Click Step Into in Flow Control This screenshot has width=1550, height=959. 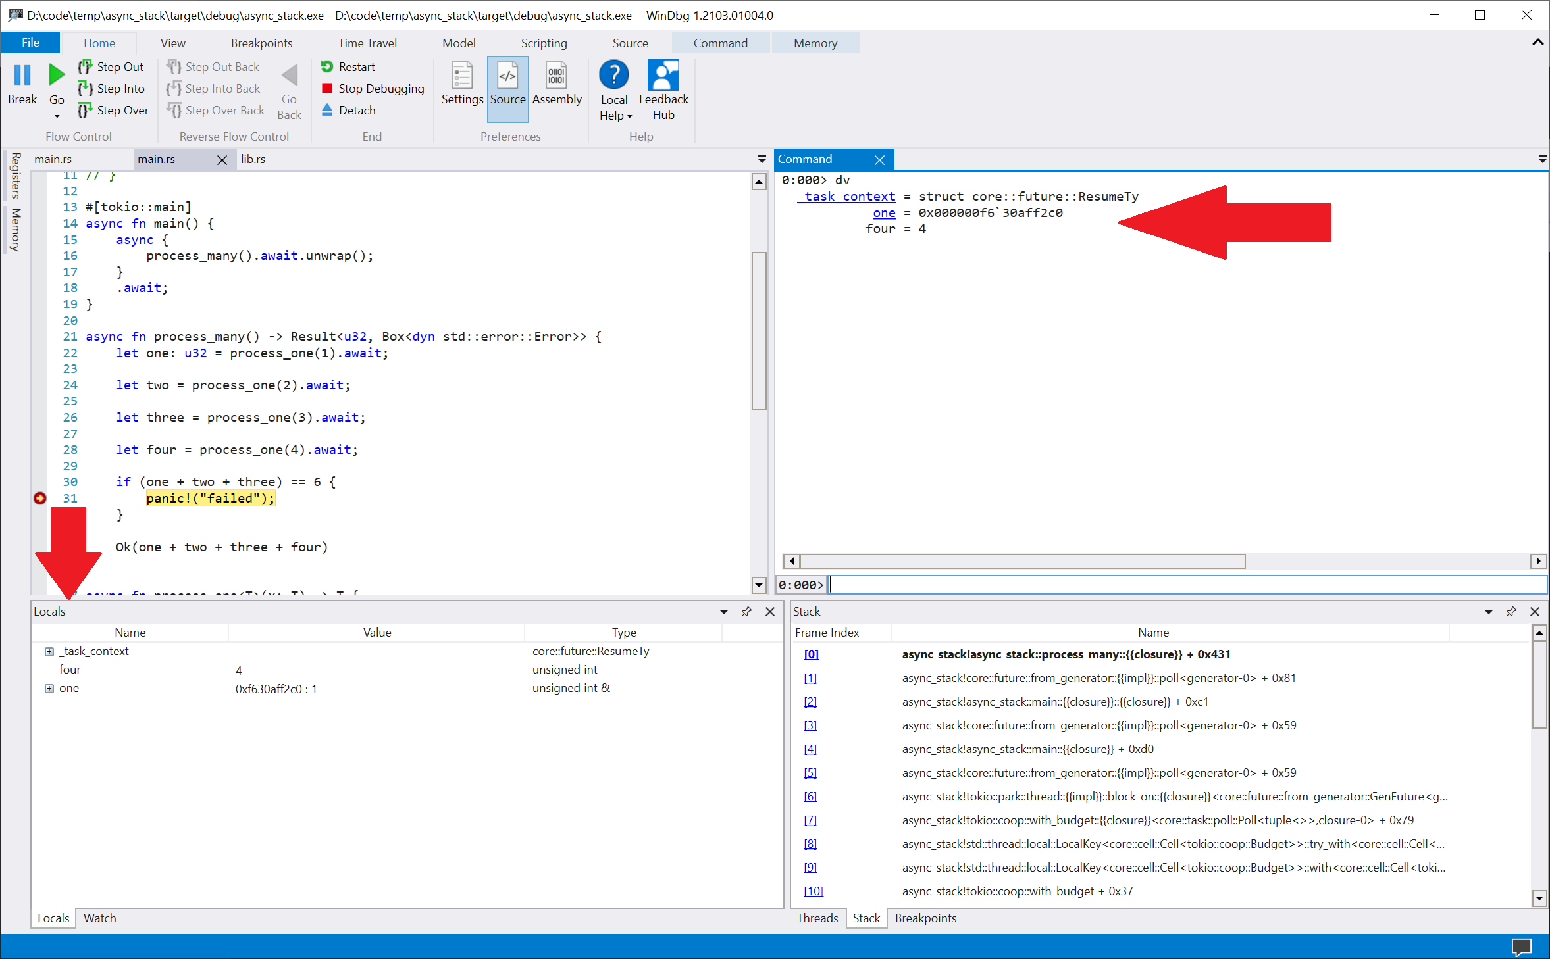coord(111,89)
